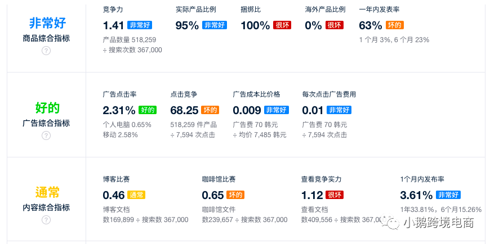Select the 1个月内发布率 label
The width and height of the screenshot is (490, 244).
(x=422, y=179)
